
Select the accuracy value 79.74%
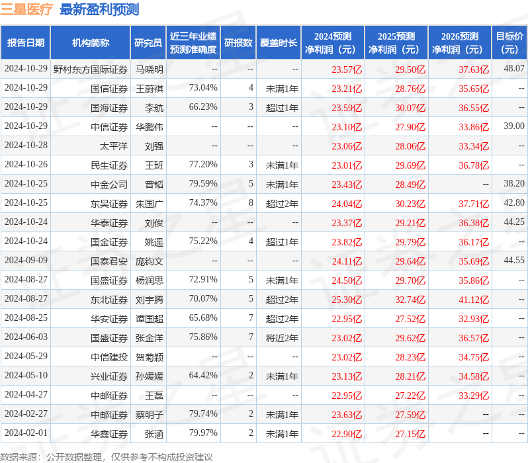point(203,414)
